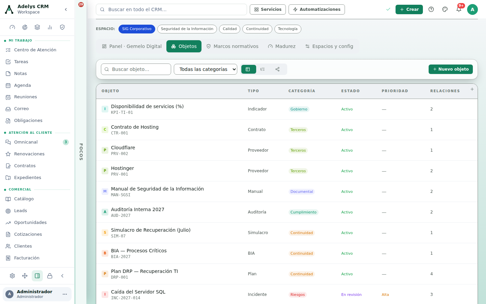Click the Caída del Servidor SQL I badge icon
The image size is (486, 304).
coord(105,295)
